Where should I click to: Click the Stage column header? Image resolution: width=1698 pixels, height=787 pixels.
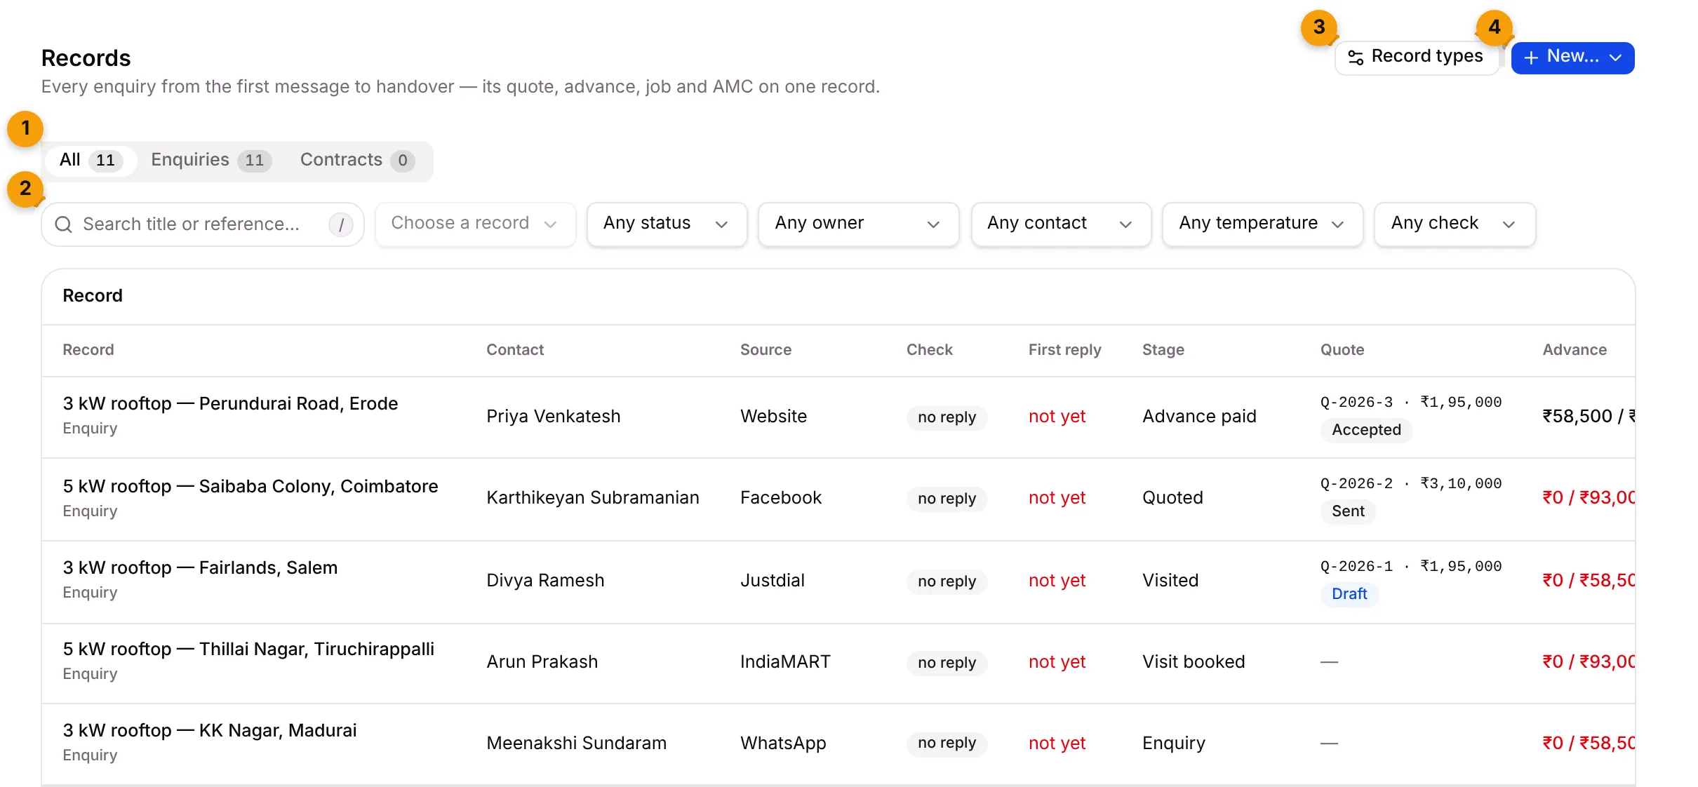(x=1163, y=350)
